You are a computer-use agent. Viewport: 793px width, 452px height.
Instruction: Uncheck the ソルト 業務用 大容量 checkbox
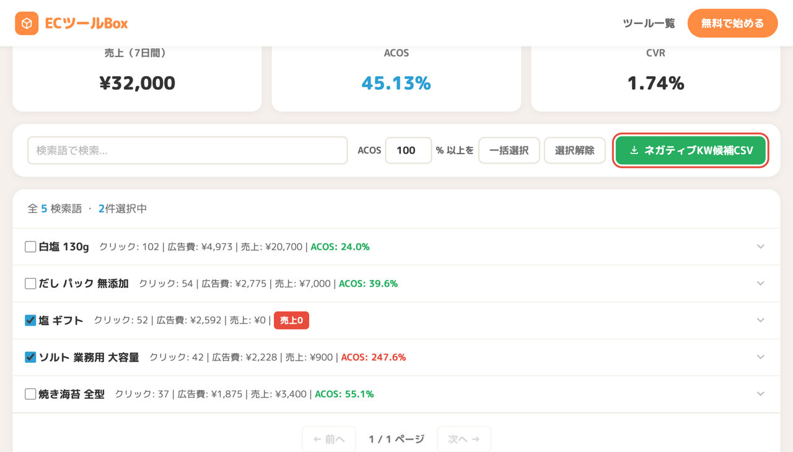[x=30, y=357]
